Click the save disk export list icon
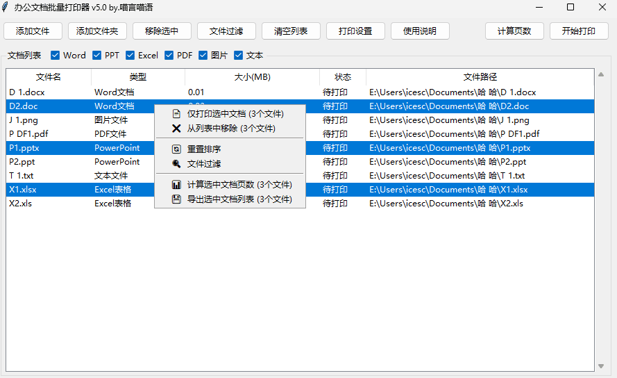The width and height of the screenshot is (617, 378). click(x=176, y=199)
